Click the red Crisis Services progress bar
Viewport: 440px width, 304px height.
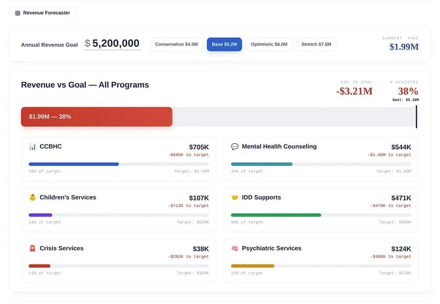[39, 266]
